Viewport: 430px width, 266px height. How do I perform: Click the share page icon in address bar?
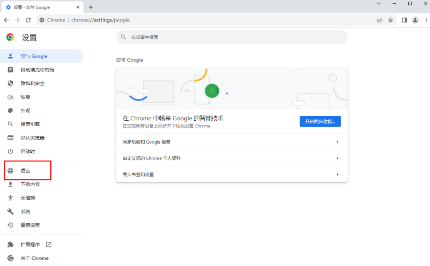pyautogui.click(x=380, y=20)
